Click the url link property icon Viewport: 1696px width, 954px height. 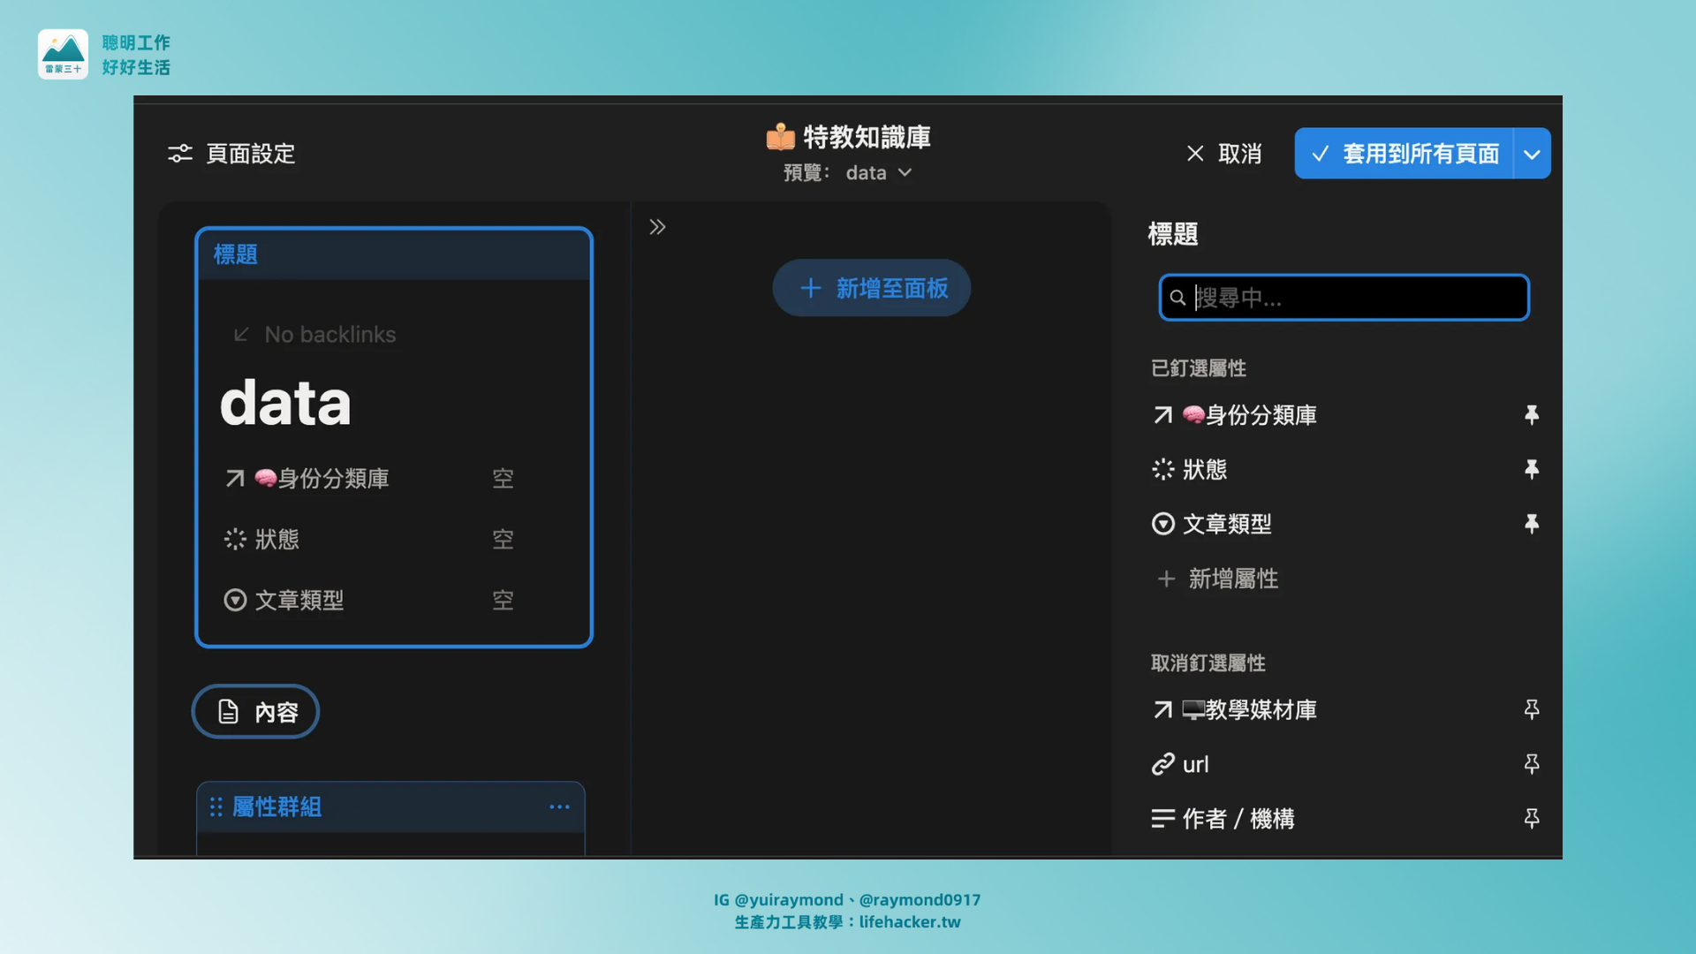click(1162, 764)
